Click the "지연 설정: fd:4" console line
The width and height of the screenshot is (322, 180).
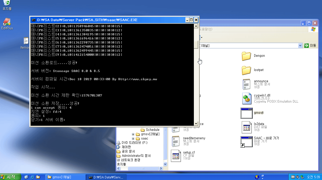tap(46, 112)
